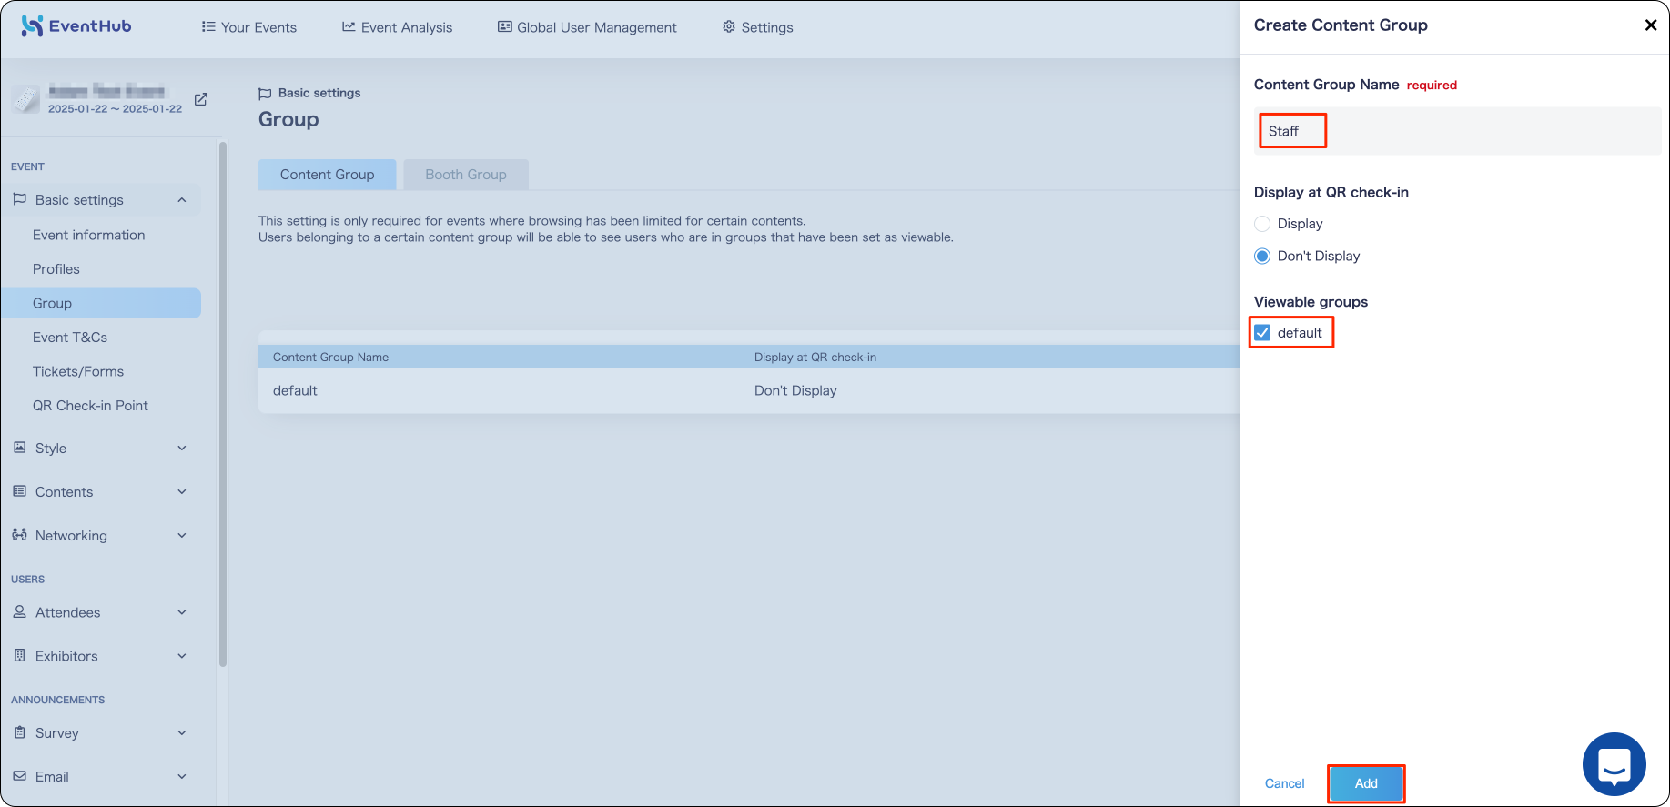Open Event Analysis menu
This screenshot has height=807, width=1670.
397,27
